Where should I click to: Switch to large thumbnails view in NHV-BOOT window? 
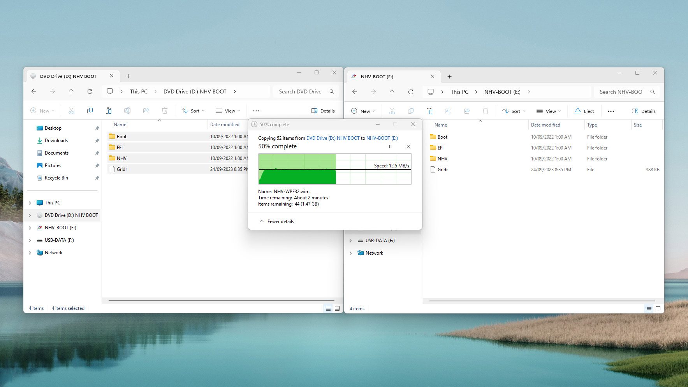(658, 309)
